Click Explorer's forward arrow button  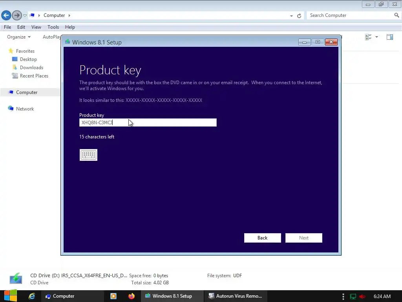pyautogui.click(x=17, y=15)
